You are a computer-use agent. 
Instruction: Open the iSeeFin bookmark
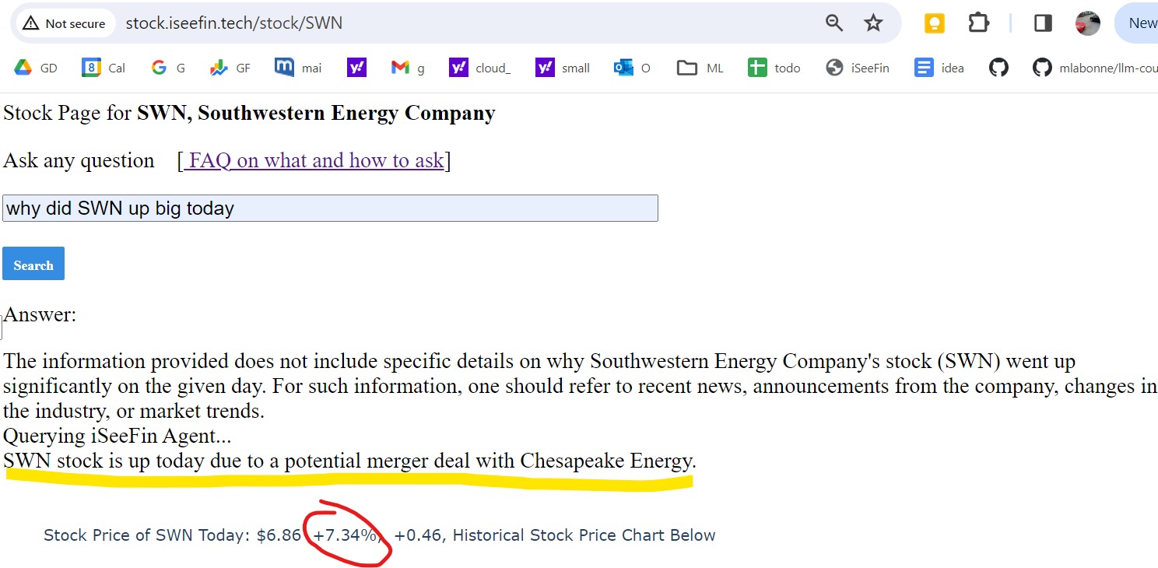[x=858, y=68]
